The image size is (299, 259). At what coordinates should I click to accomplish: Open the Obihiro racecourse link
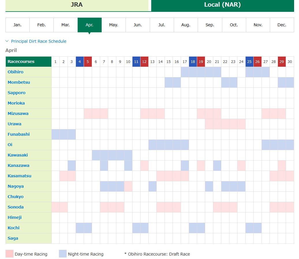pos(16,72)
